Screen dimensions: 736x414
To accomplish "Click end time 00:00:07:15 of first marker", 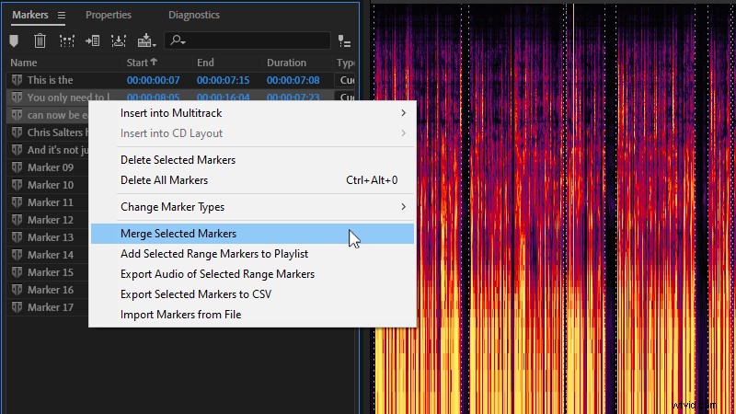I will coord(223,80).
